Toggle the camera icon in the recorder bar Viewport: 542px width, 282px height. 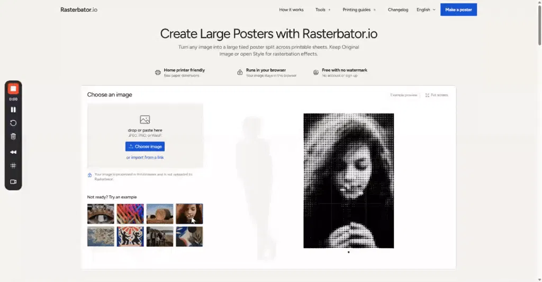[13, 182]
